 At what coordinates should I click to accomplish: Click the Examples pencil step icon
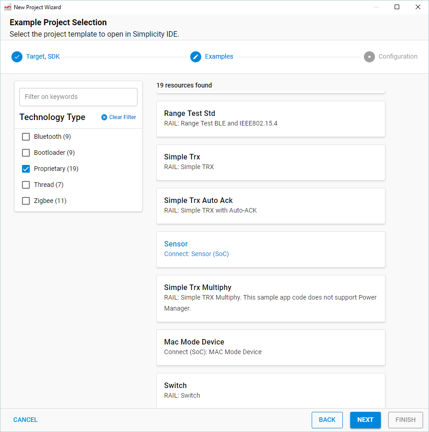196,57
